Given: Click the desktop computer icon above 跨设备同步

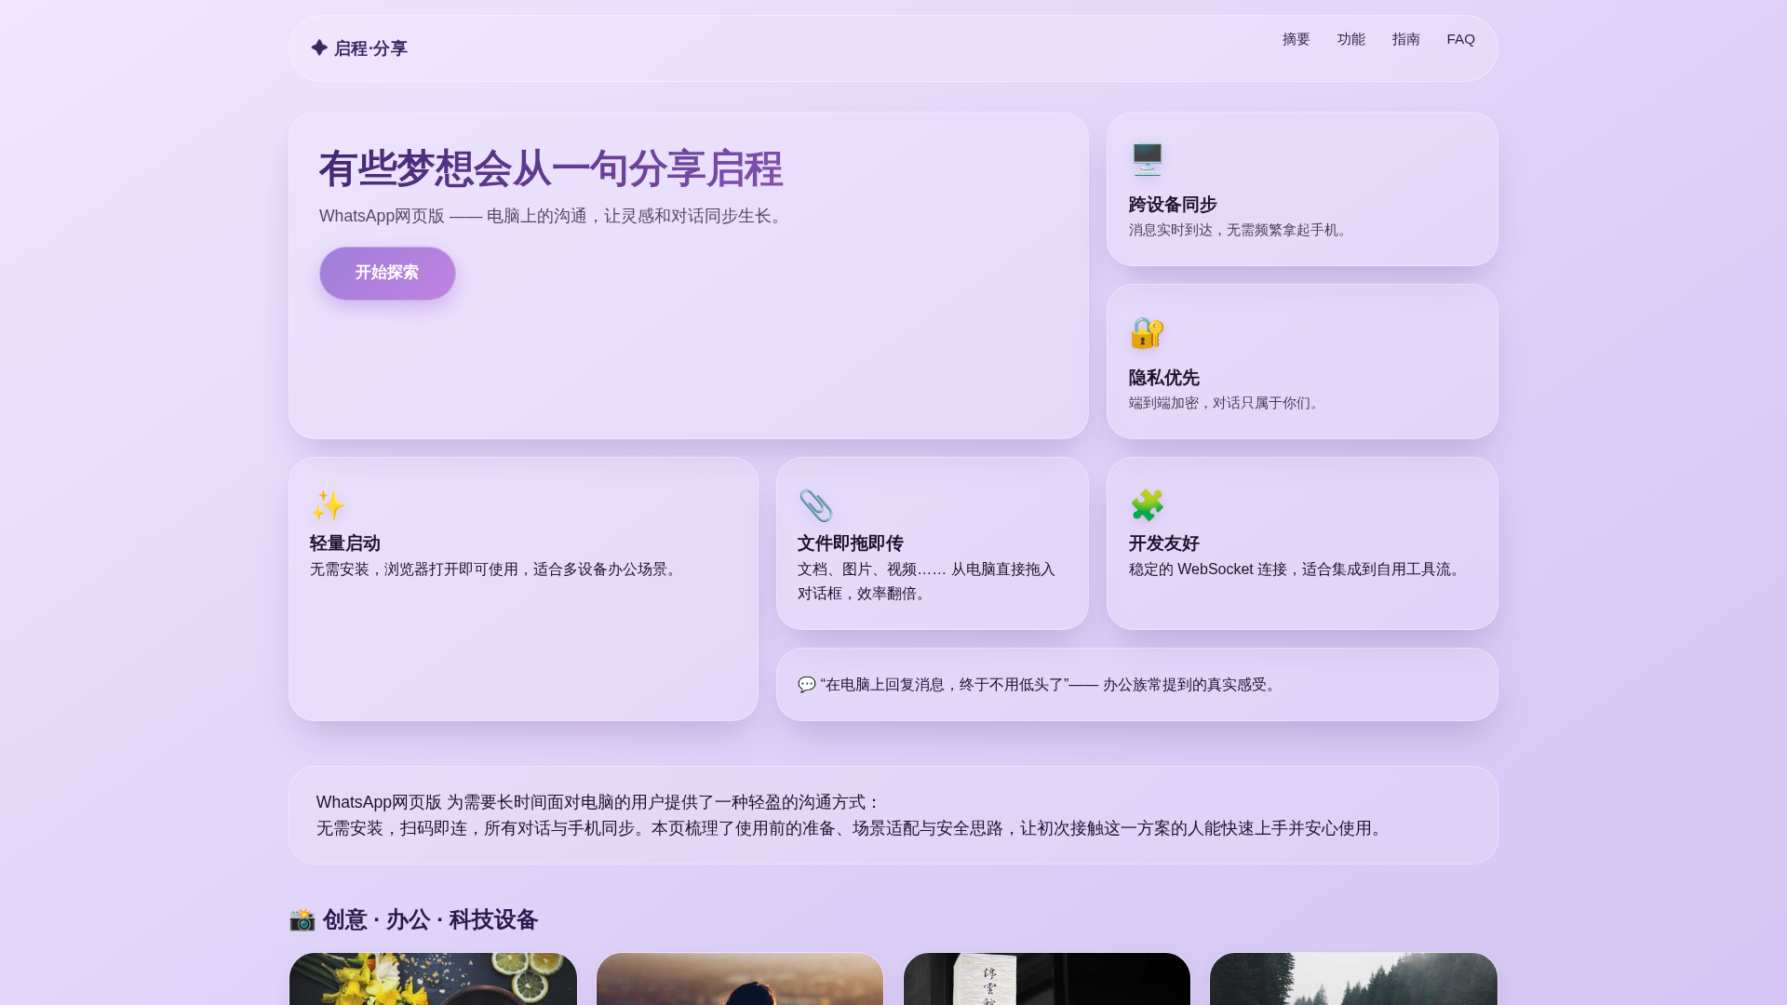Looking at the screenshot, I should (x=1147, y=159).
